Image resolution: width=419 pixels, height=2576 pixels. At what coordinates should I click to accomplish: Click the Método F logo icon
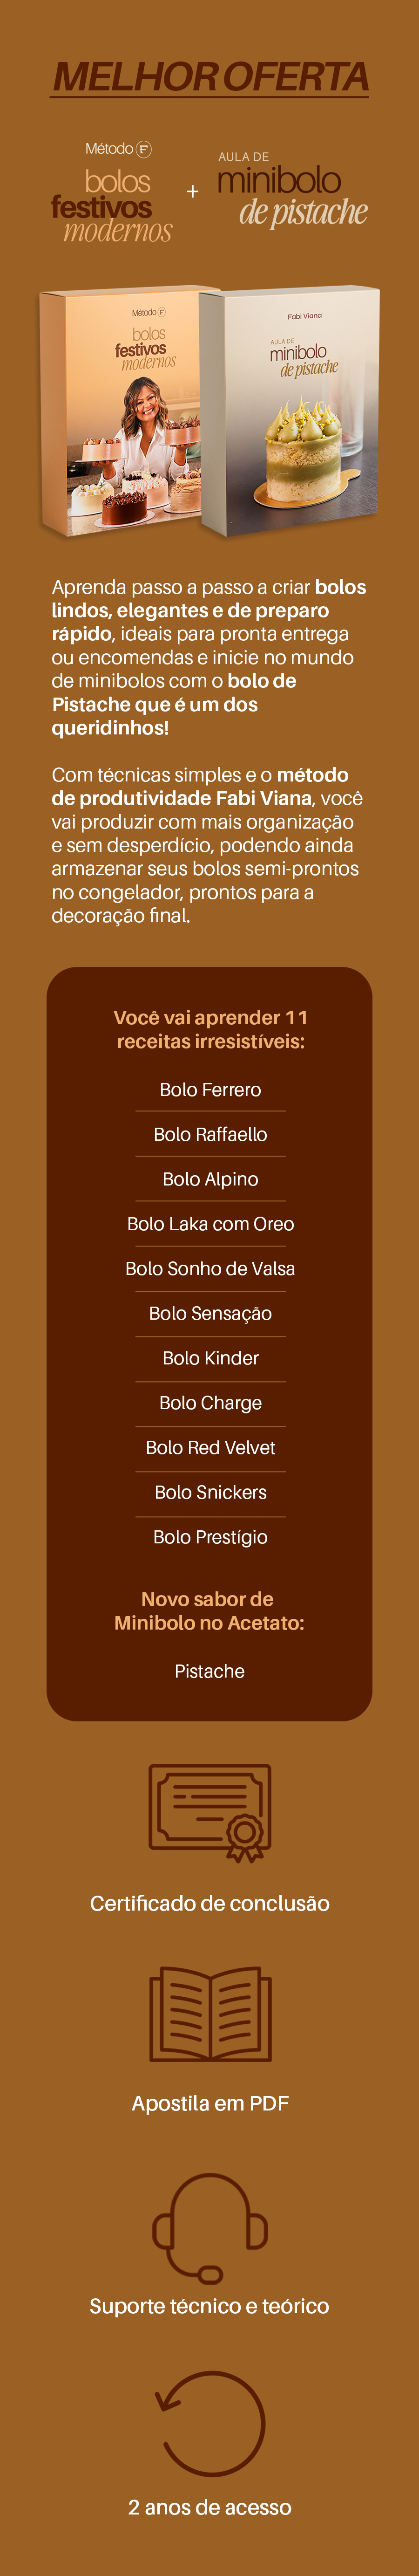coord(143,149)
